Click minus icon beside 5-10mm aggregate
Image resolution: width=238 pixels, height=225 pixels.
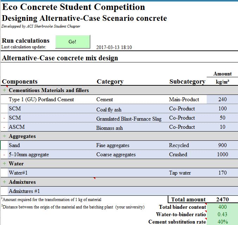[x=4, y=154]
